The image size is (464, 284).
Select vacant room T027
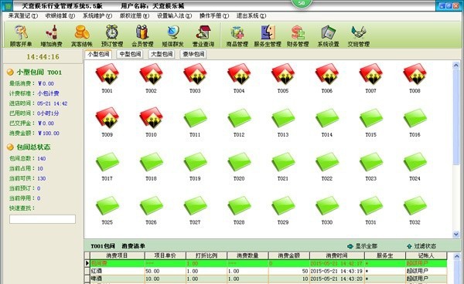[195, 210]
